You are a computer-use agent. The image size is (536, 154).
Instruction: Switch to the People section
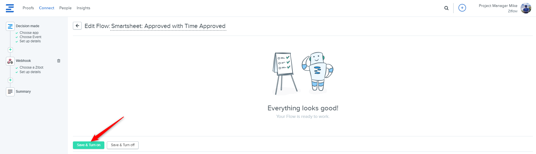pos(65,8)
